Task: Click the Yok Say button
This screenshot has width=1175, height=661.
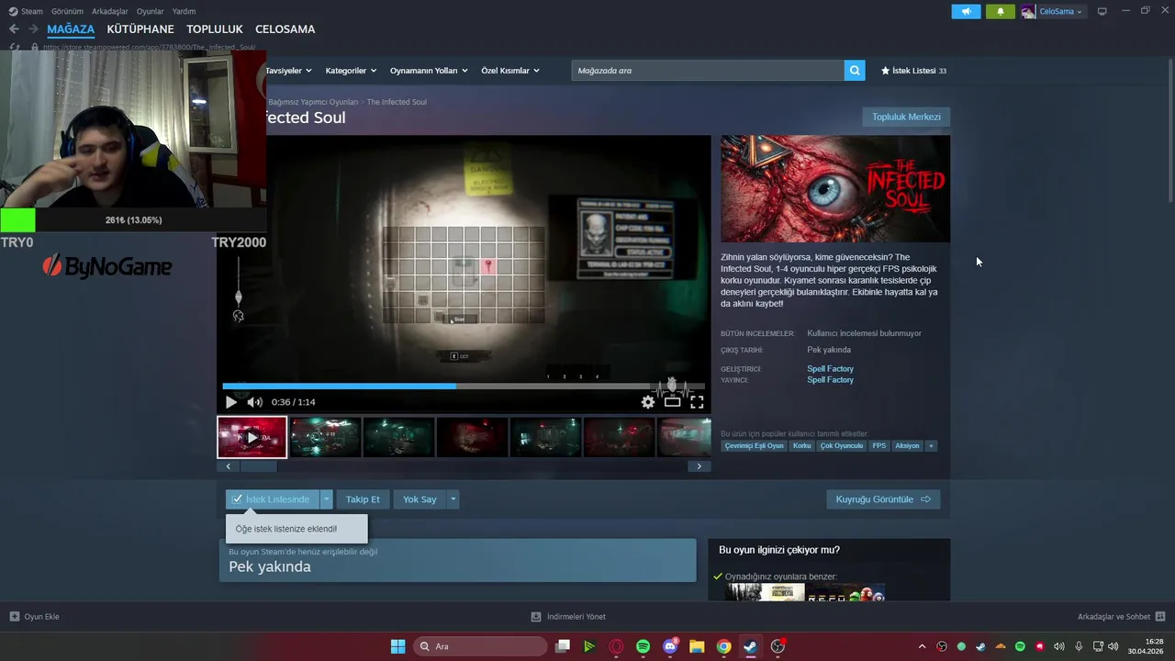Action: click(420, 499)
